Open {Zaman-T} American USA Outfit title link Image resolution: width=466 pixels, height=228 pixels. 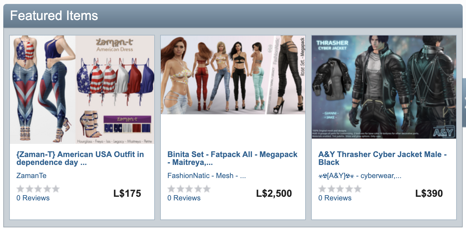(80, 158)
